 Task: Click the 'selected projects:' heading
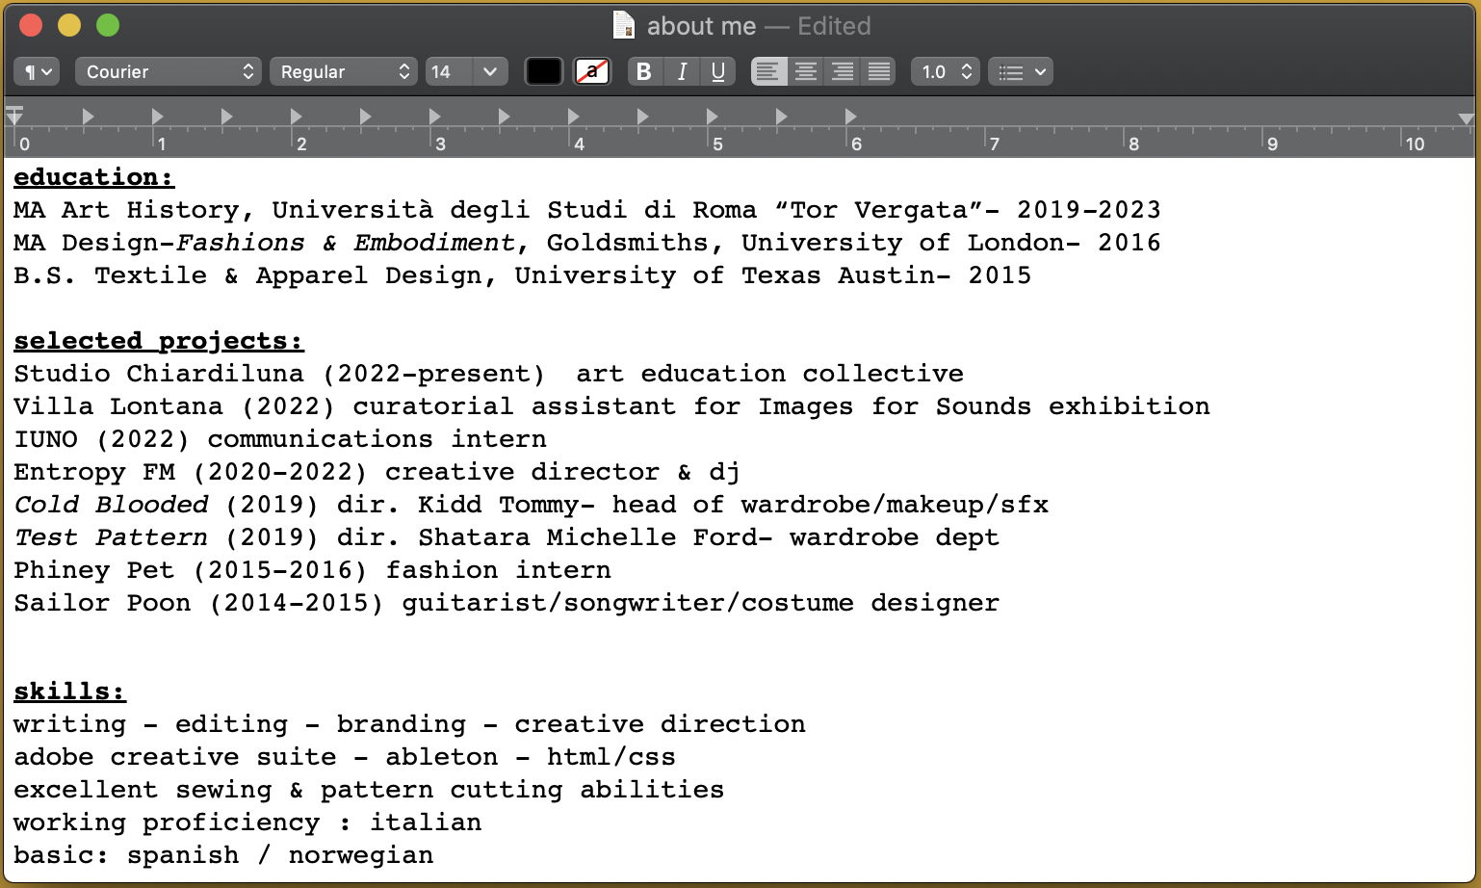click(159, 341)
